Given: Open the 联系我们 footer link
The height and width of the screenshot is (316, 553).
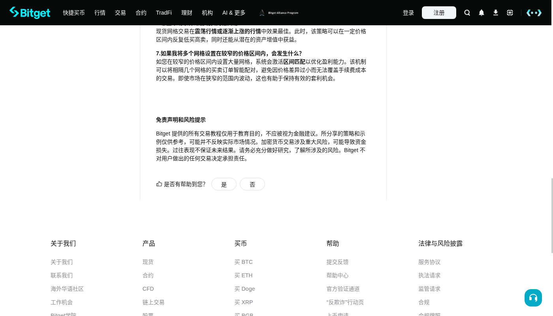Looking at the screenshot, I should [62, 275].
